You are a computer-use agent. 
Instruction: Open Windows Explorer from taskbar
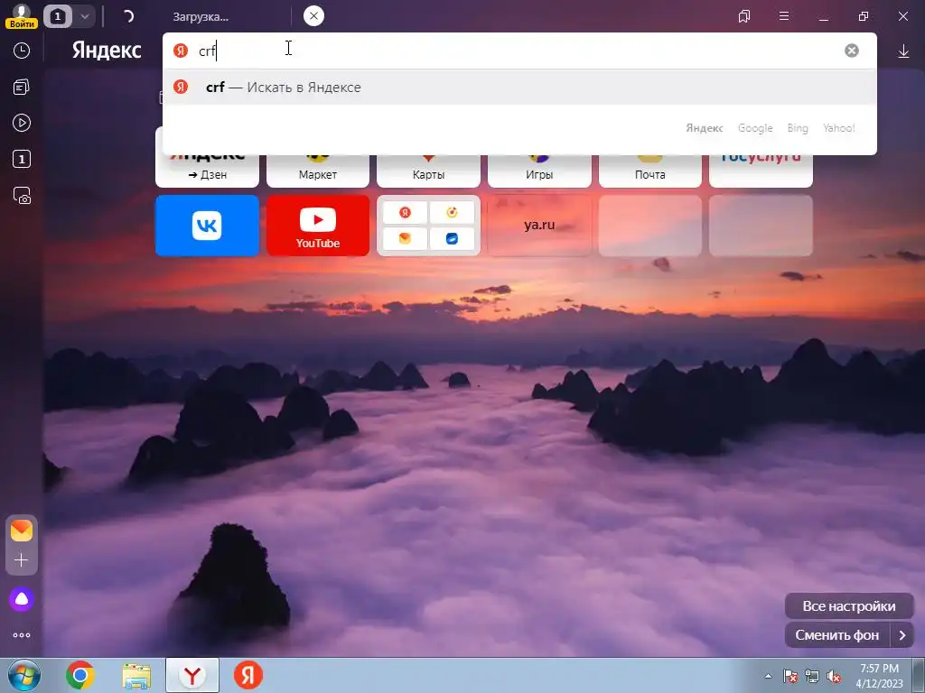tap(136, 675)
